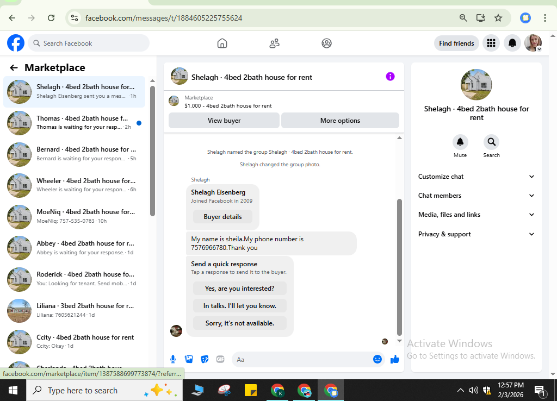Show hidden system tray icons
The image size is (557, 401).
(460, 390)
